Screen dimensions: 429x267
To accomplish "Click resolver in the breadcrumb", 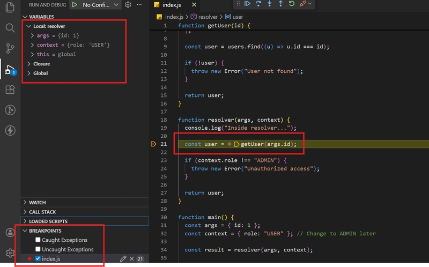I will pyautogui.click(x=208, y=17).
